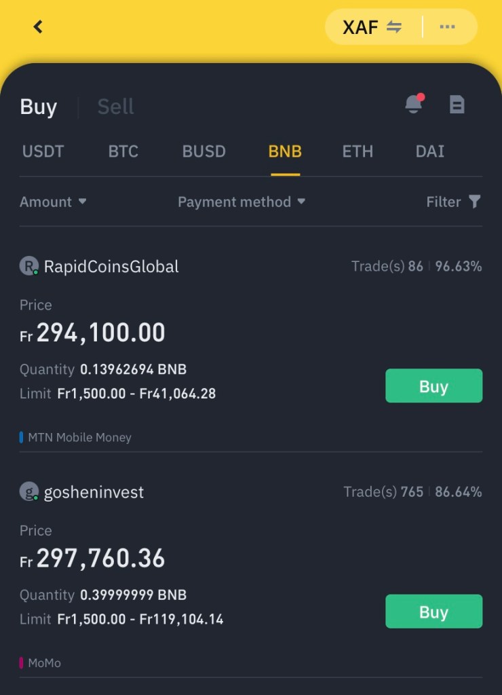502x695 pixels.
Task: Open notifications bell icon
Action: [x=413, y=105]
